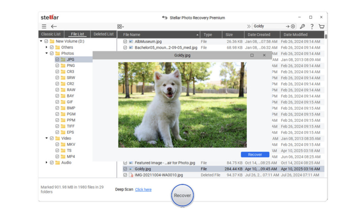Select the PPM folder icon

[x=63, y=120]
